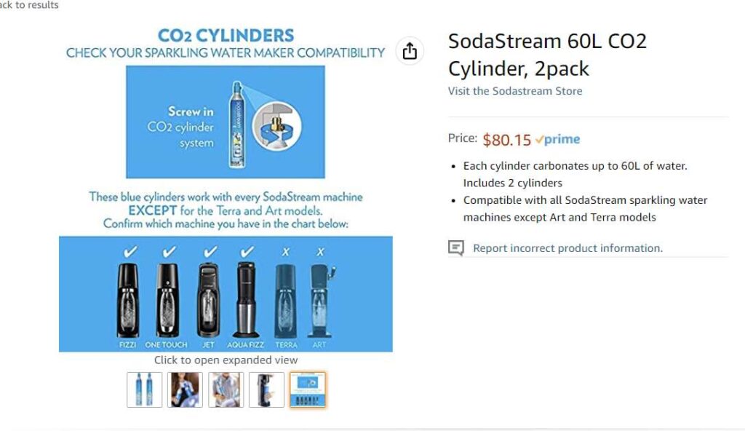Click the speech bubble report icon
The image size is (745, 431).
click(x=456, y=248)
